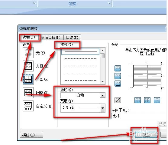Screen dimensions: 168x145
Task: Click the style list scrollbar thumb
Action: (102, 56)
